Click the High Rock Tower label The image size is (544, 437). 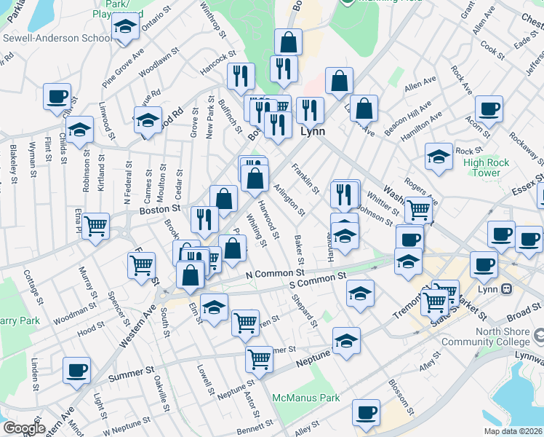[x=487, y=168]
